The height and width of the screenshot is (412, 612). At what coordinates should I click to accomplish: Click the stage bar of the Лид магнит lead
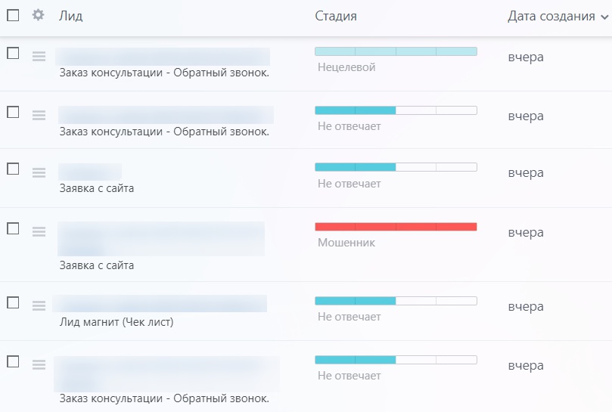pos(396,301)
